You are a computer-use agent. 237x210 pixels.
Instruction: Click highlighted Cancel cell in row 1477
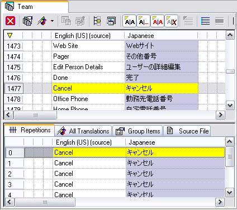pos(88,88)
